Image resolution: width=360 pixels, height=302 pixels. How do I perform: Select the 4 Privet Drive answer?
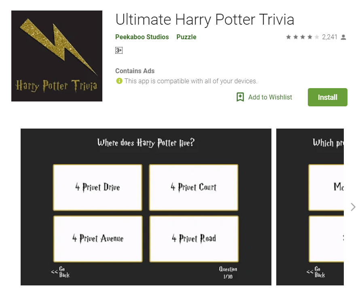(x=97, y=188)
